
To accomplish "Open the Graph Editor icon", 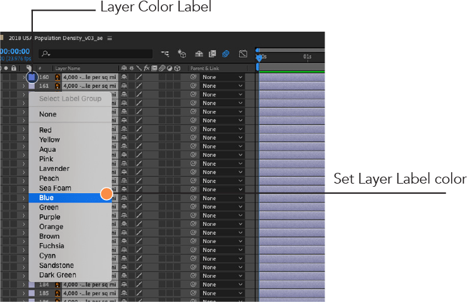I will pyautogui.click(x=243, y=54).
